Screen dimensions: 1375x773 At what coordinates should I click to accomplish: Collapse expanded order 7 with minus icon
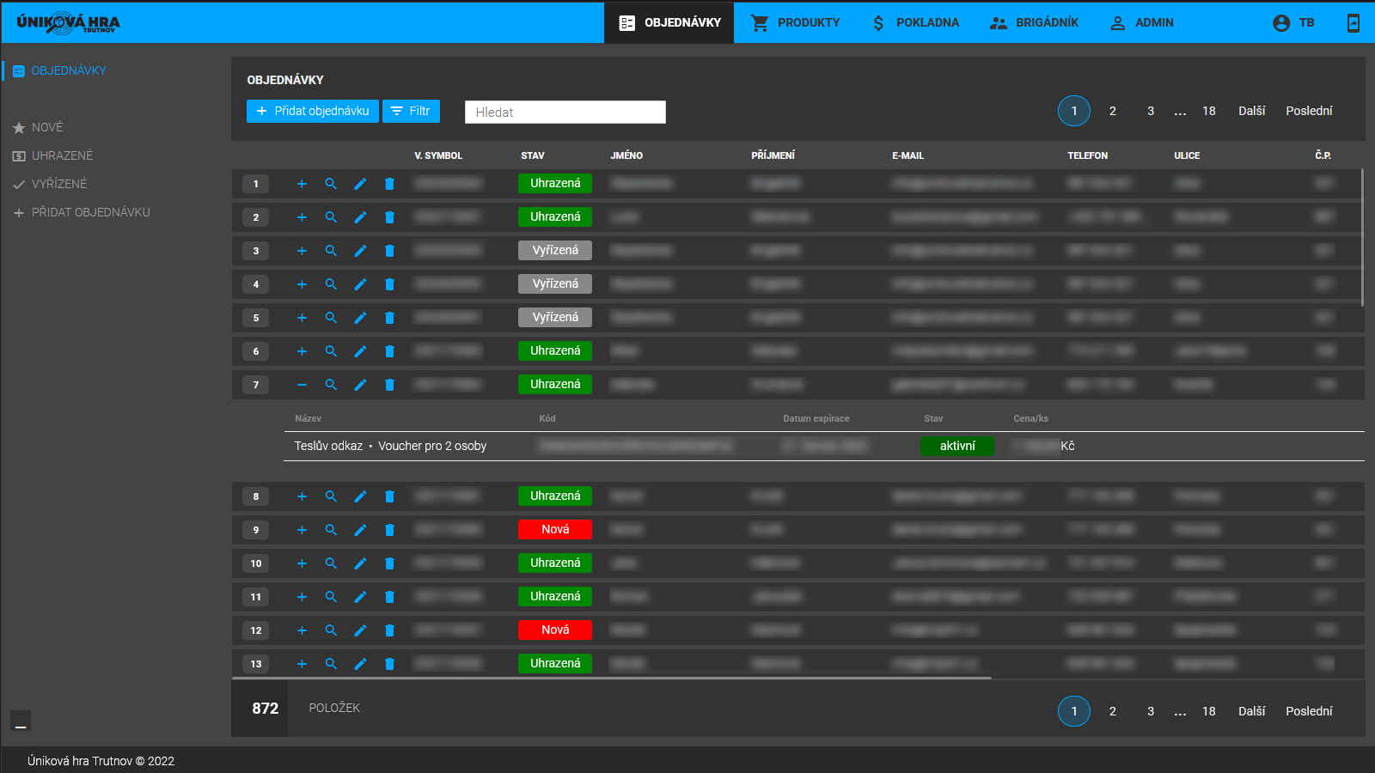point(302,385)
